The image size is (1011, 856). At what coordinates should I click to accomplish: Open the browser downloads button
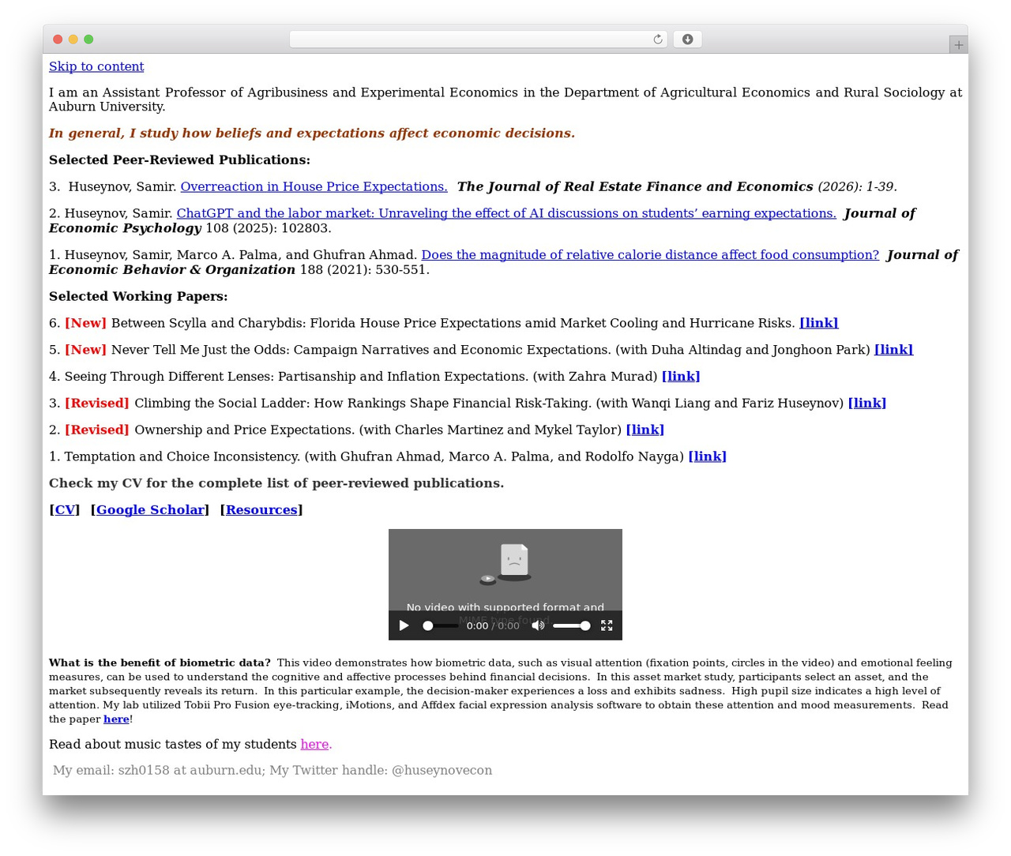[x=687, y=39]
